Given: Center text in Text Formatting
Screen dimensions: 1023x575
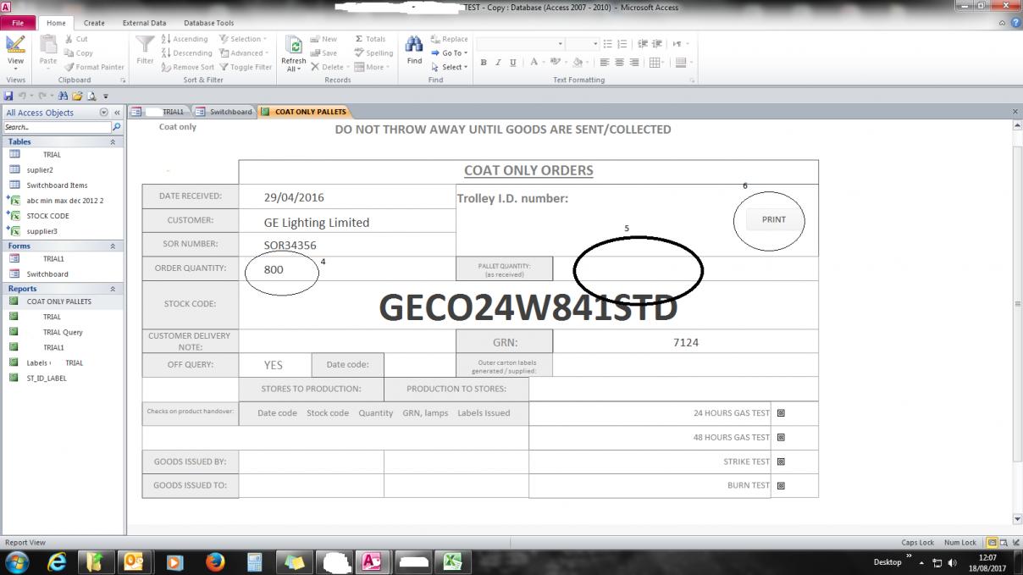Looking at the screenshot, I should pyautogui.click(x=619, y=63).
